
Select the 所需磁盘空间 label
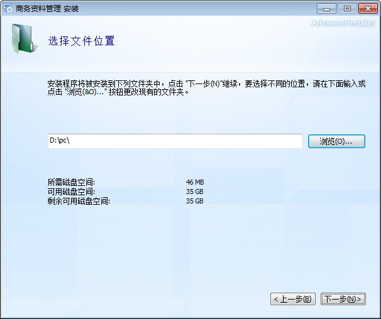[x=71, y=182]
